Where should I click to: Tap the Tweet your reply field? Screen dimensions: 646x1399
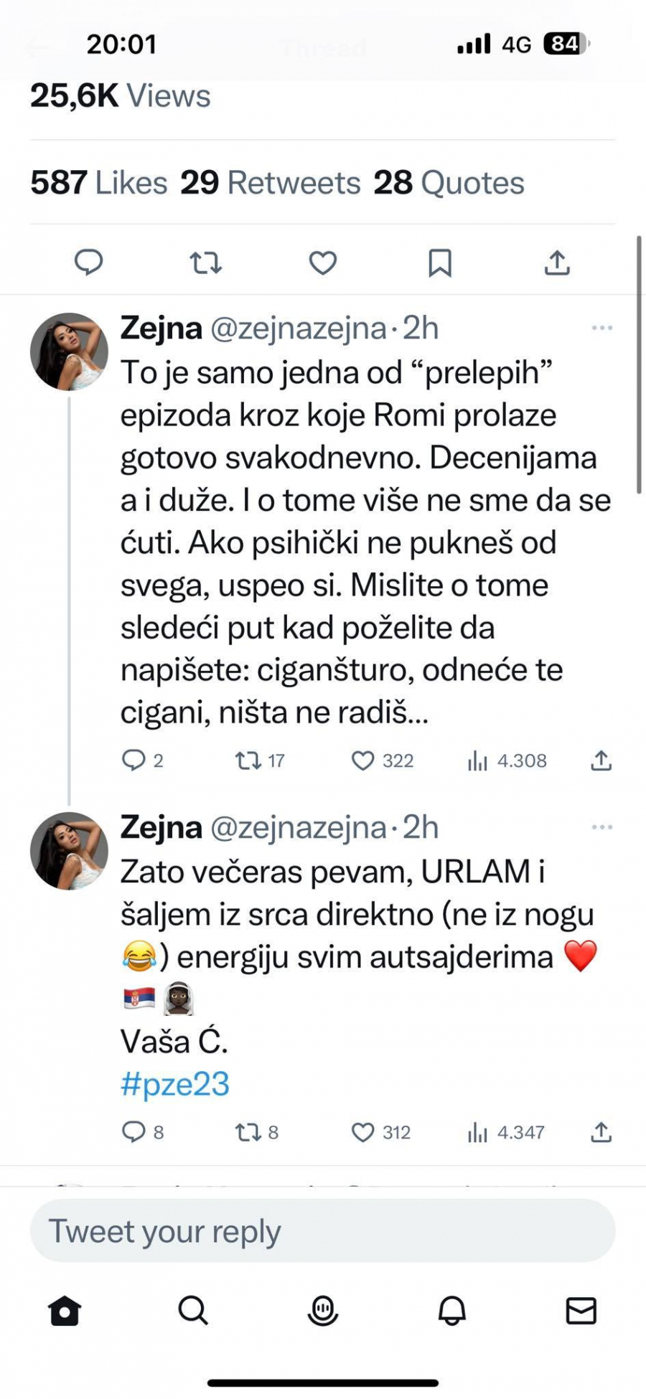click(x=322, y=1231)
